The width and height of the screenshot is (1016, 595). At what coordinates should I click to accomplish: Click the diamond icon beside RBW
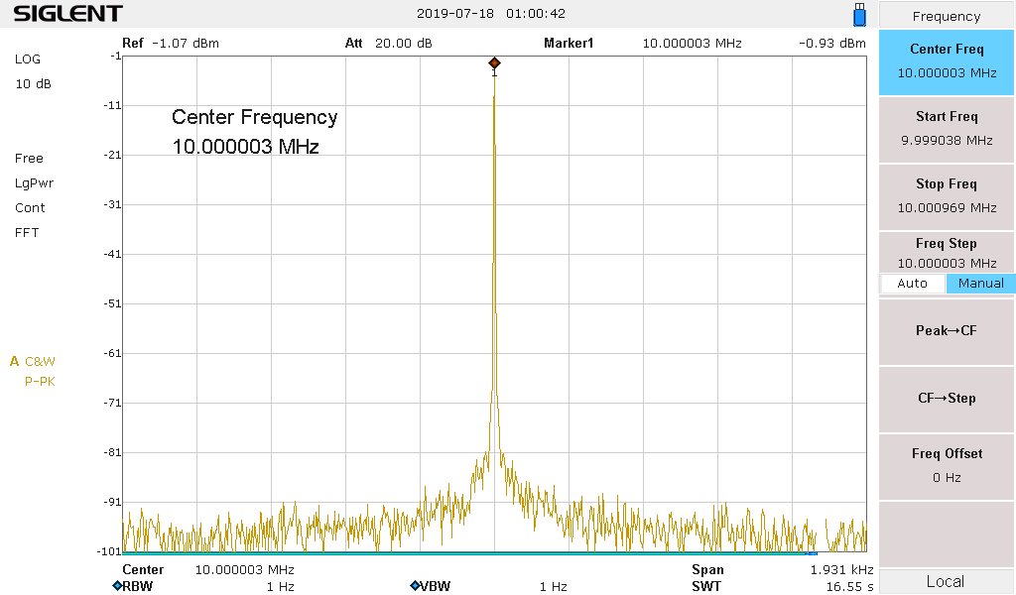(x=117, y=586)
